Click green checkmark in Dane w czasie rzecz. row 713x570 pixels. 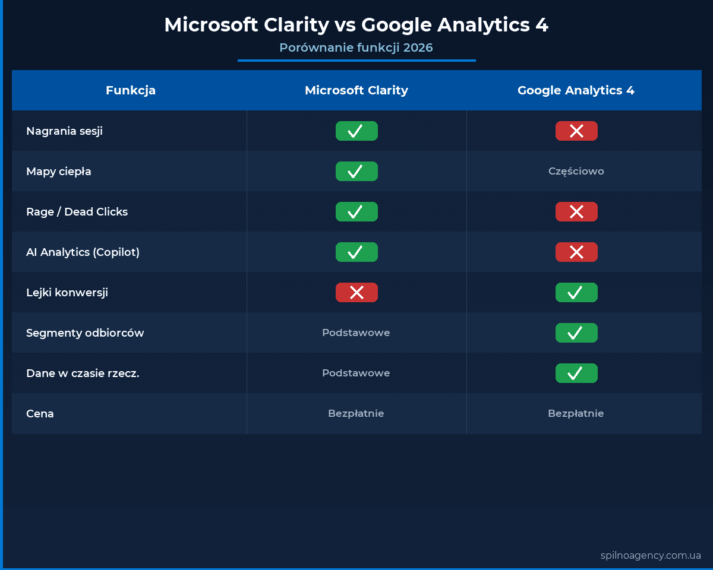tap(576, 373)
